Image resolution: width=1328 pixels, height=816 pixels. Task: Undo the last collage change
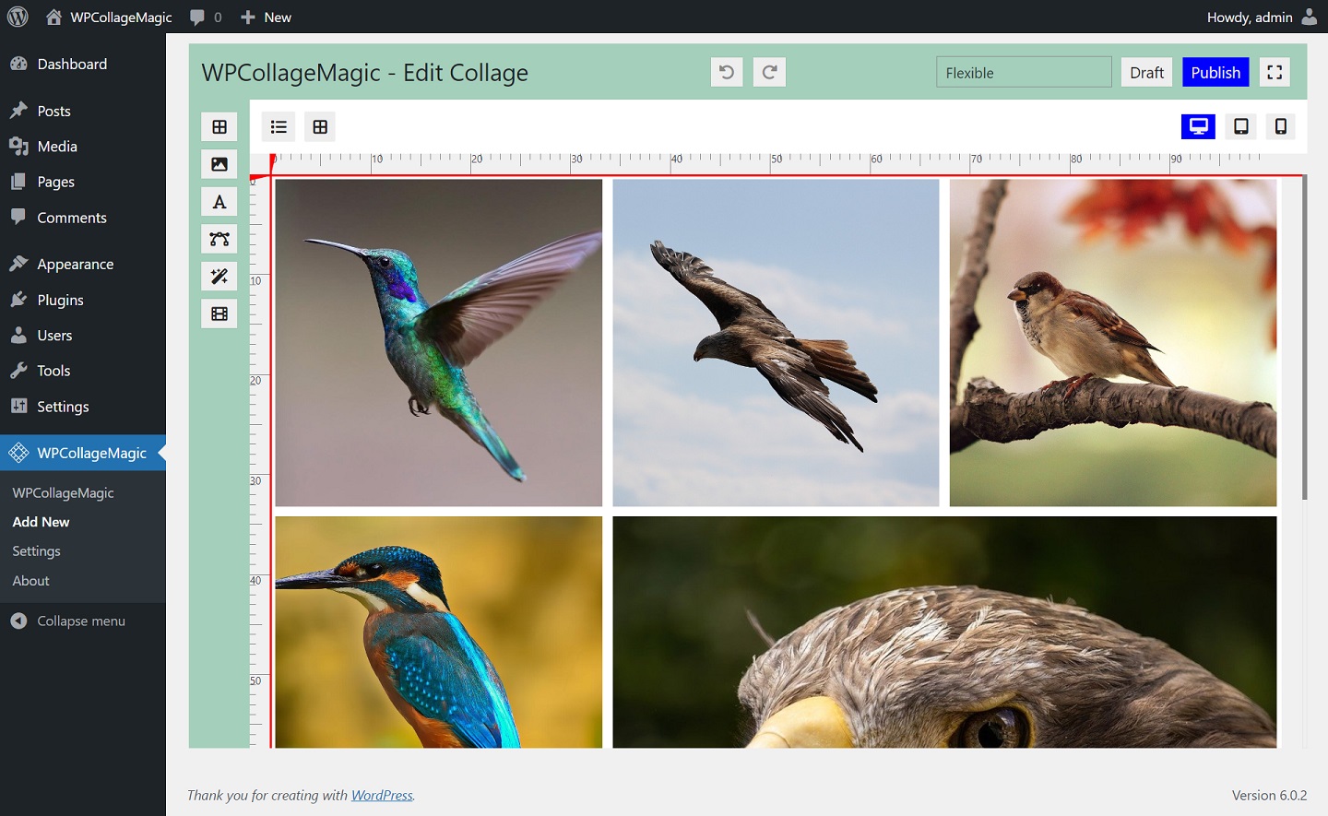(726, 71)
